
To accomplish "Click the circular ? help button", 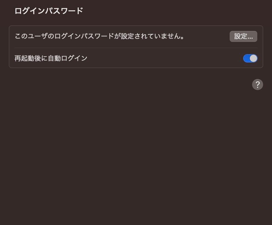I will pyautogui.click(x=257, y=85).
